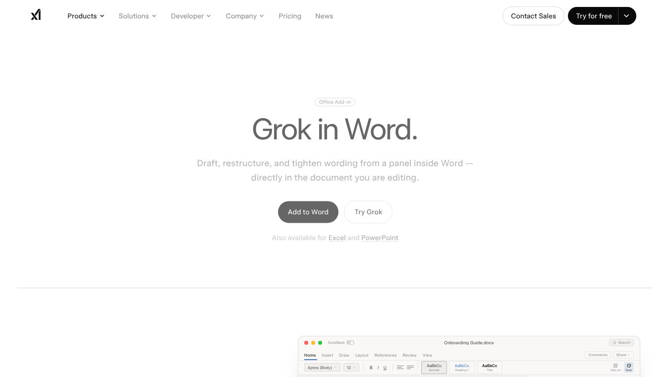Click the Try Grok button
This screenshot has width=670, height=377.
(x=368, y=212)
